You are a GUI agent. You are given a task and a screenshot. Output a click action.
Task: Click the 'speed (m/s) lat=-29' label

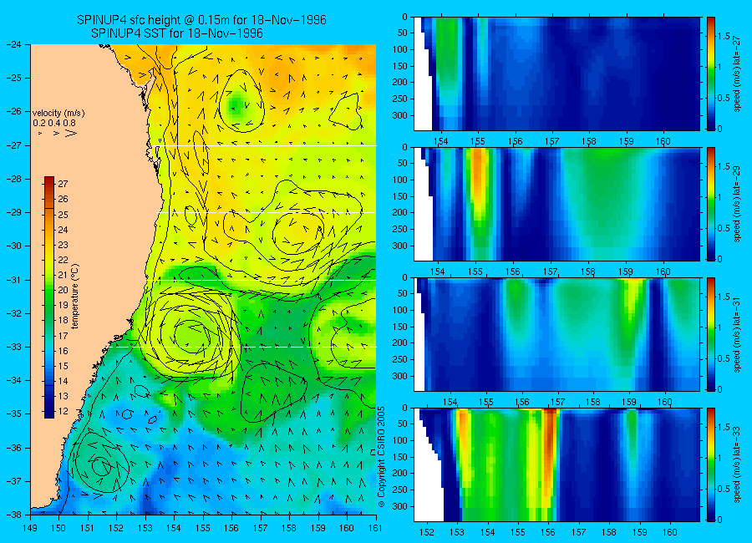point(738,204)
